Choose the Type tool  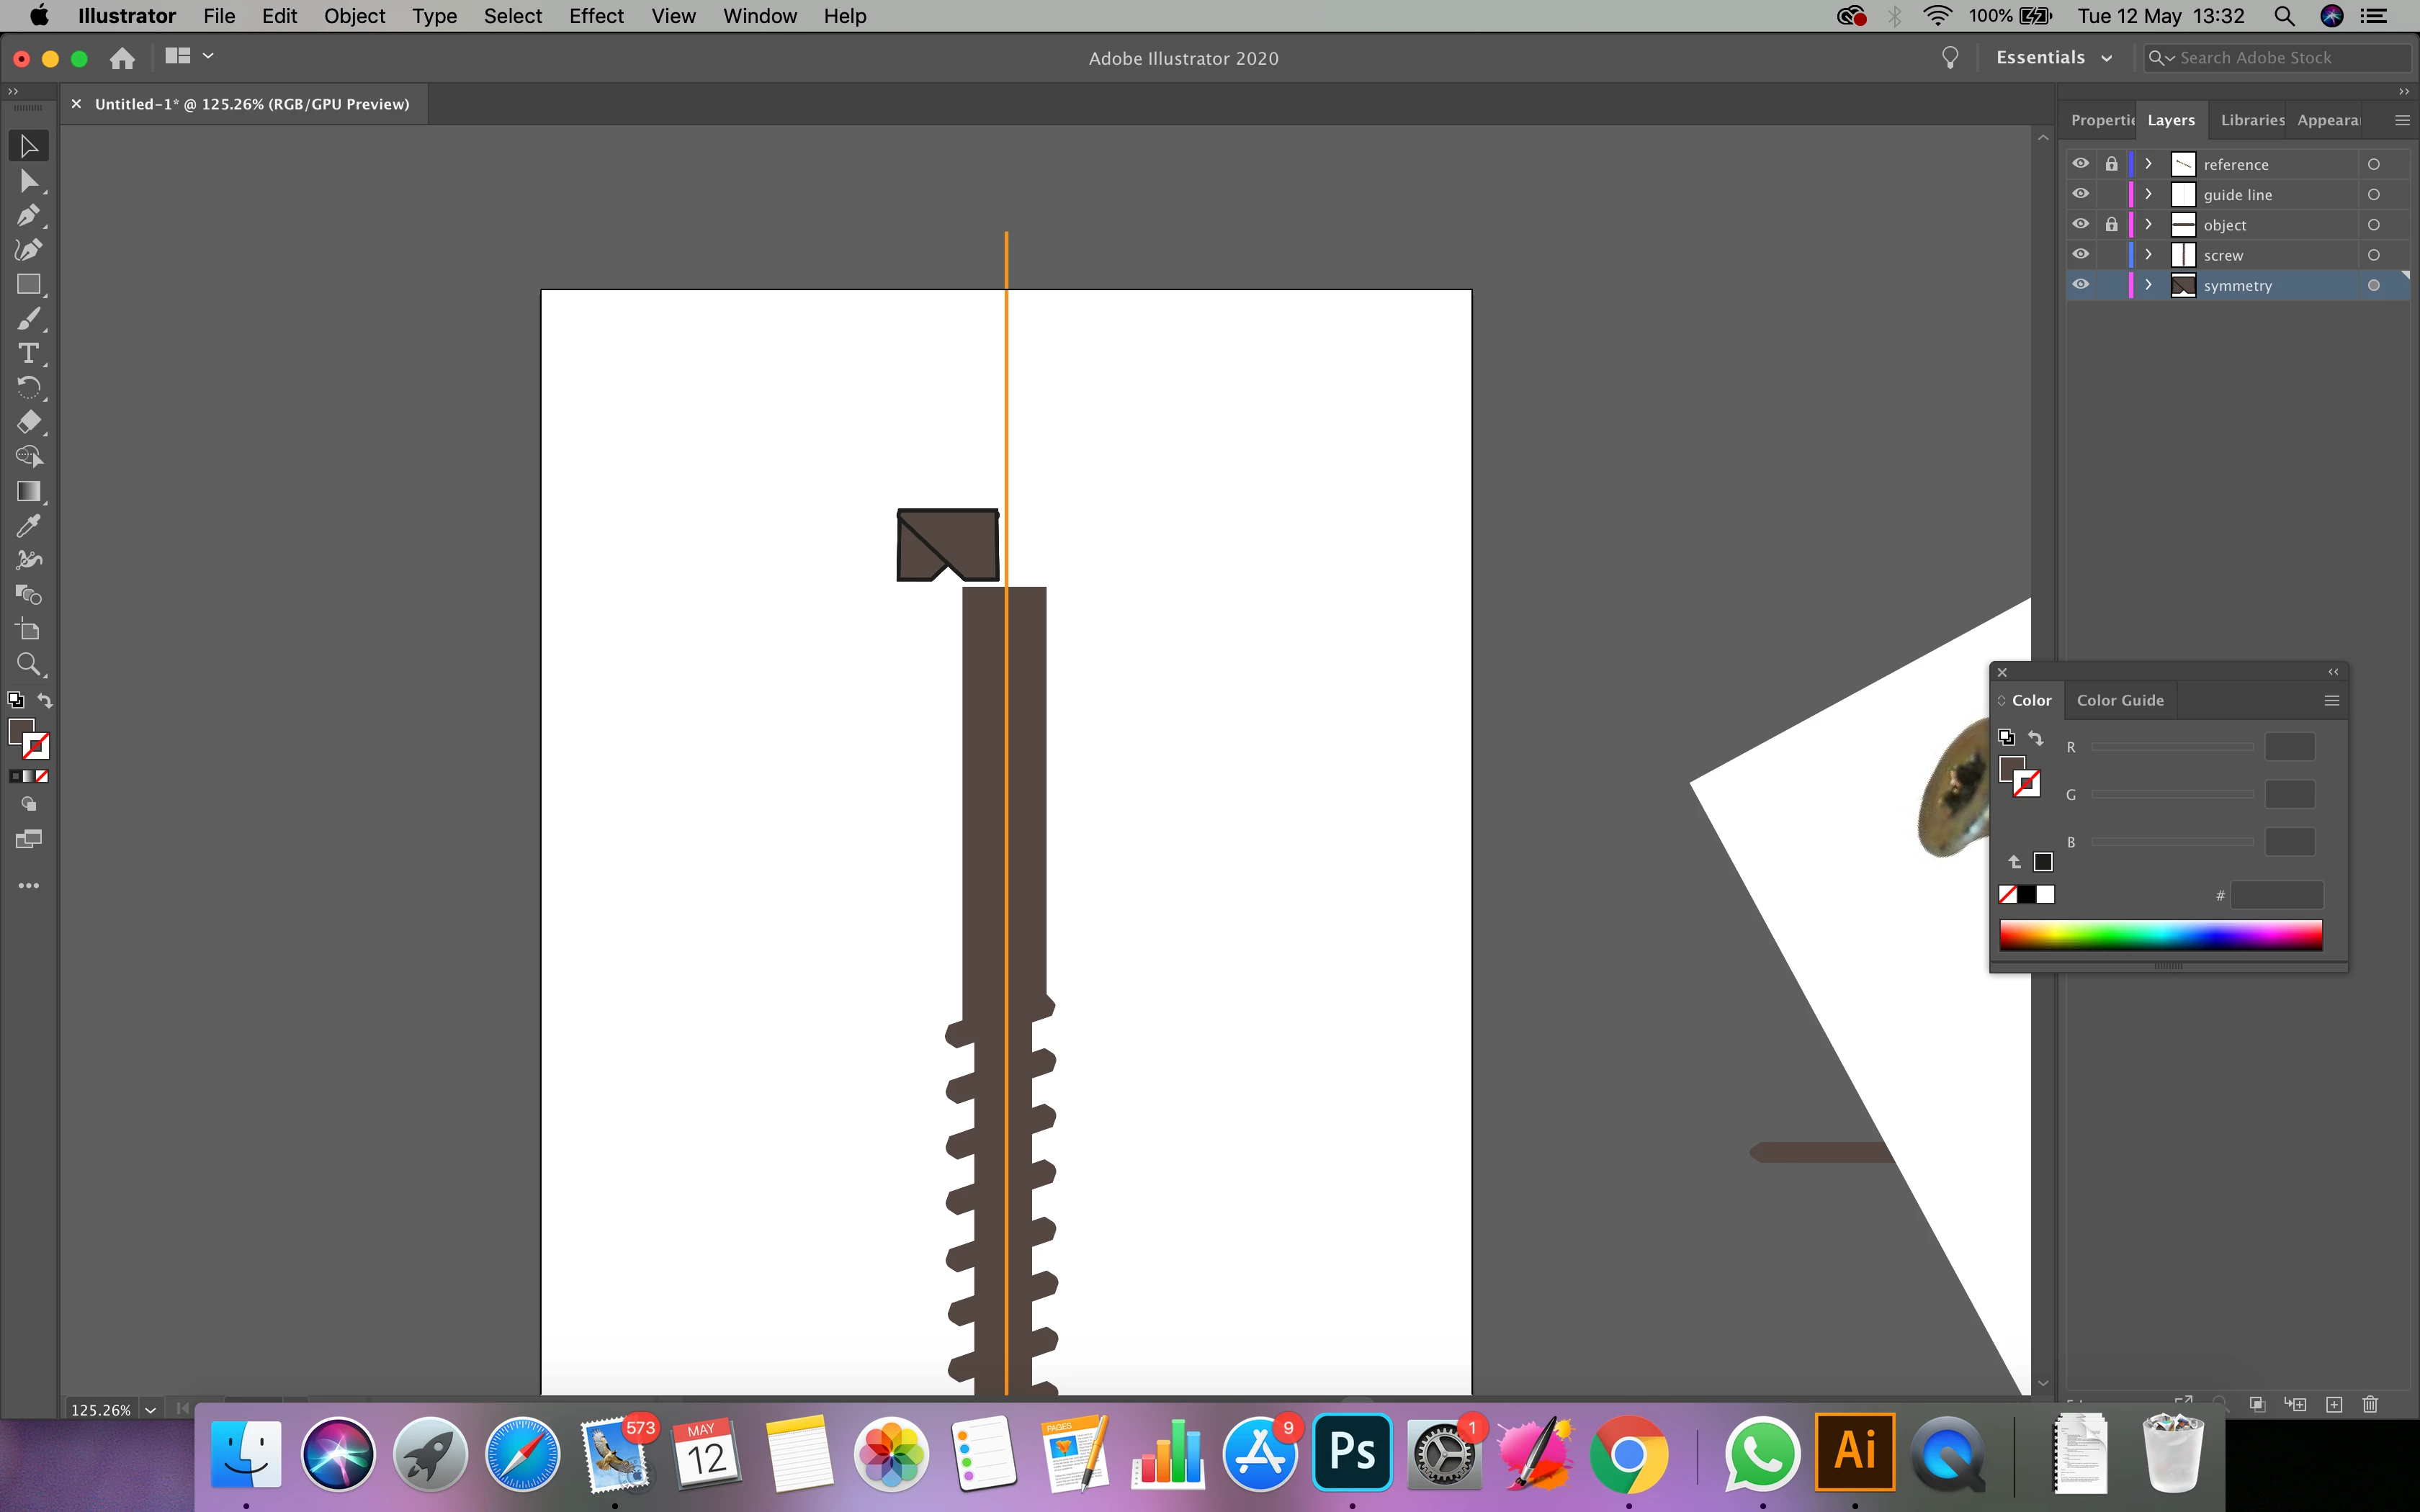[28, 353]
